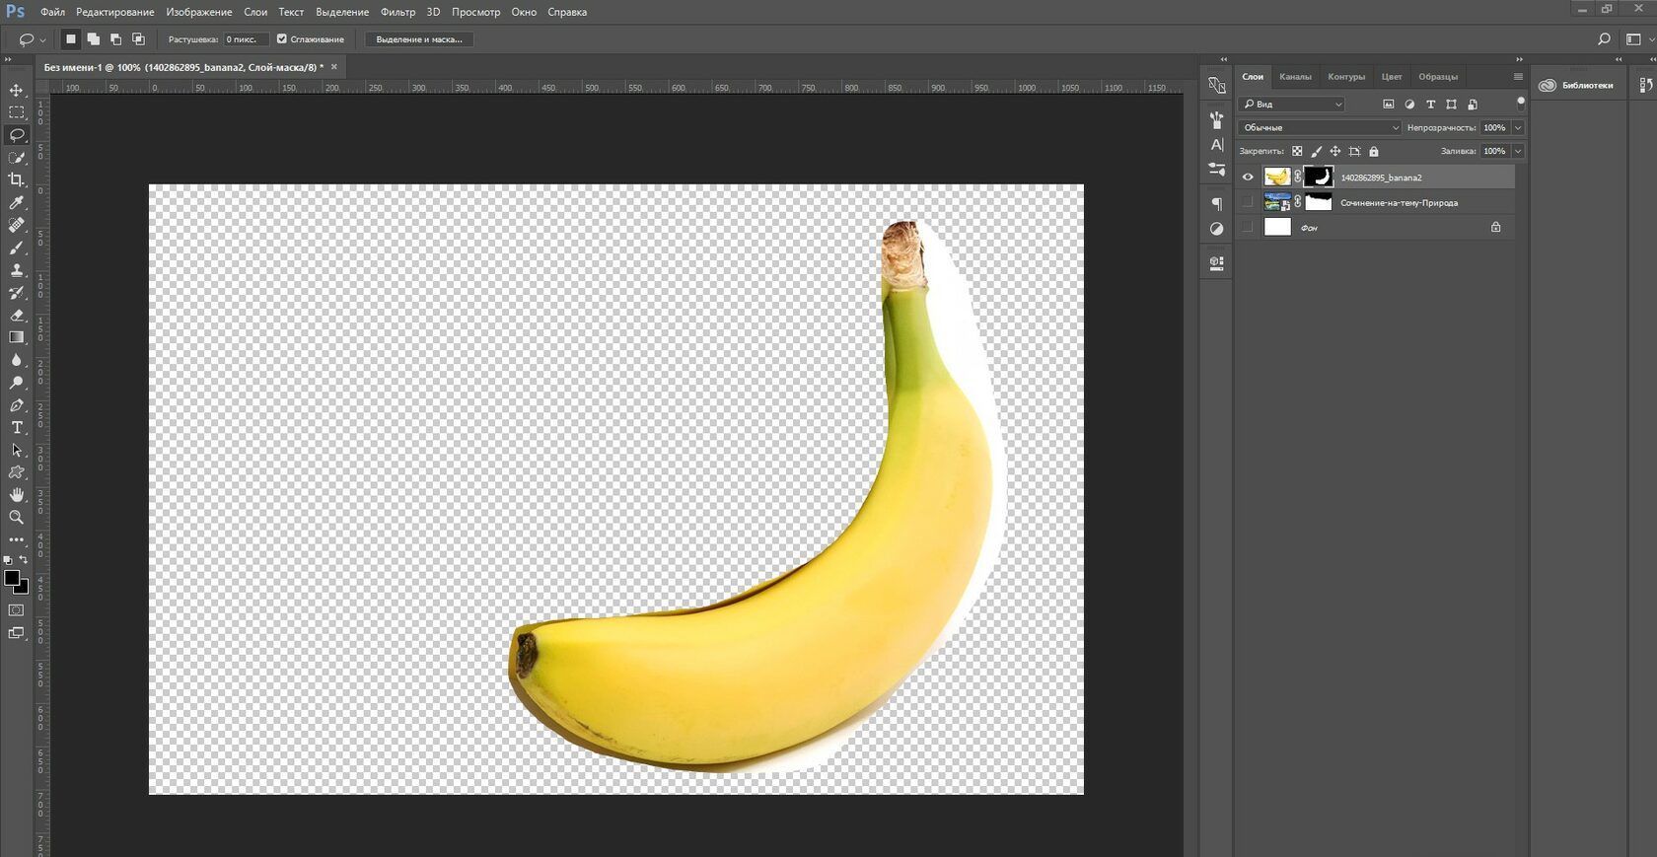Select the Pen tool

[17, 405]
